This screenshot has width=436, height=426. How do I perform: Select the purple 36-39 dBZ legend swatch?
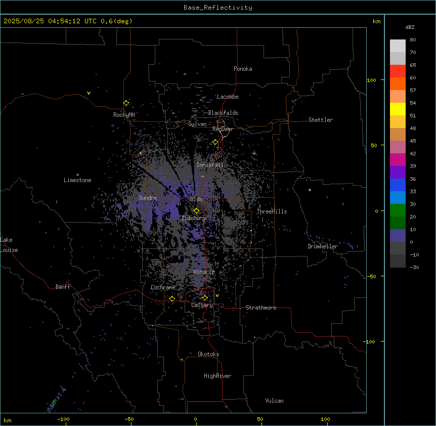[x=398, y=172]
